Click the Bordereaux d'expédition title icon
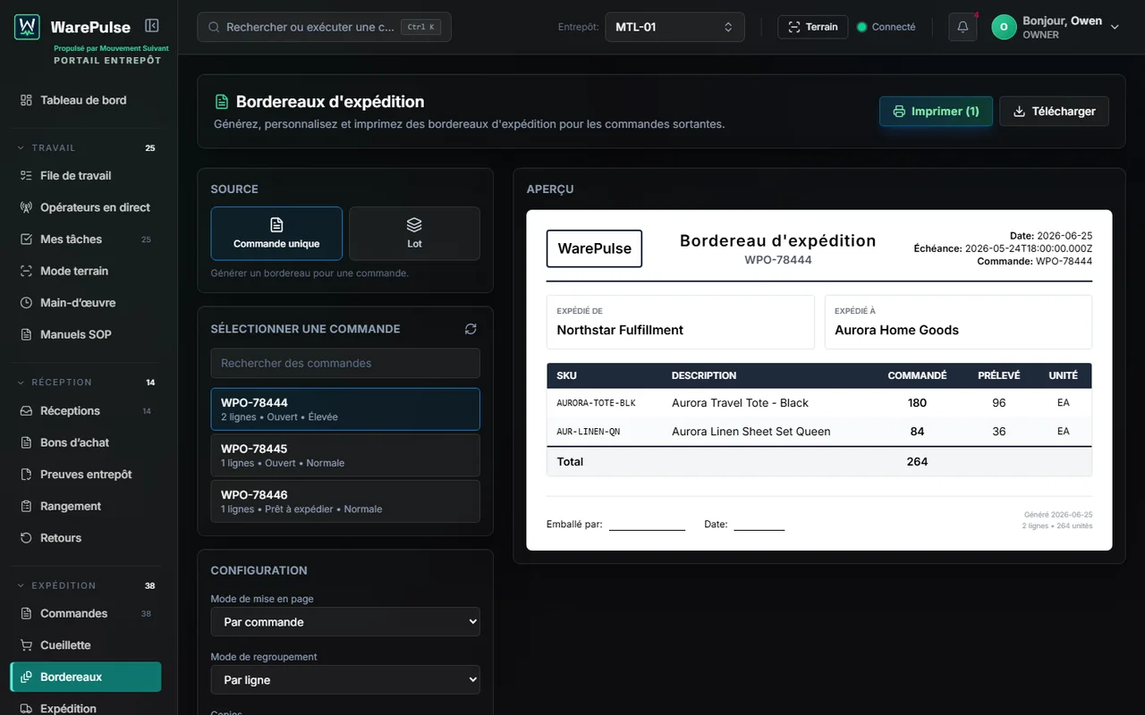The height and width of the screenshot is (715, 1145). tap(222, 102)
